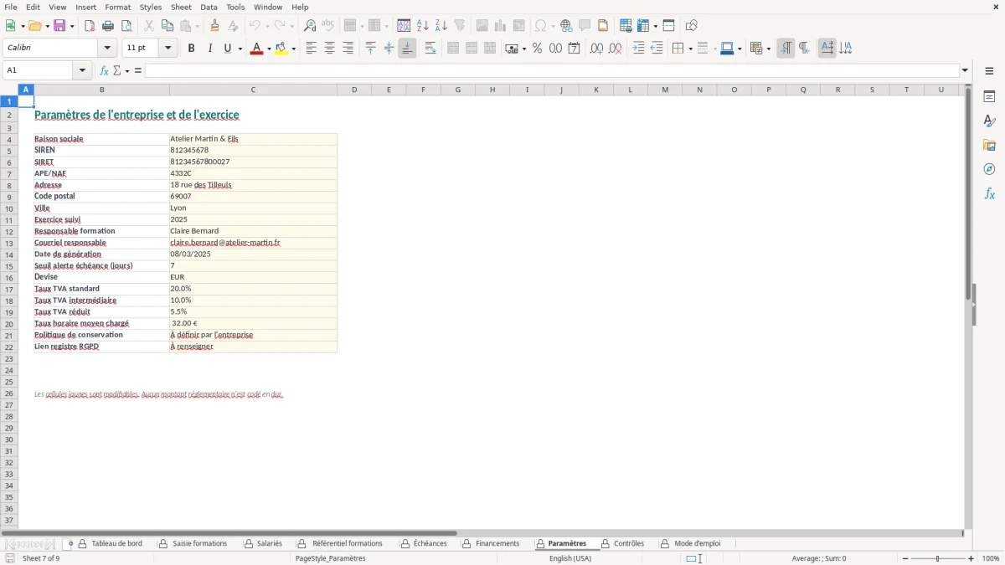Screen dimensions: 1005x565
Task: Sort descending with the Z-A icon
Action: coord(441,26)
